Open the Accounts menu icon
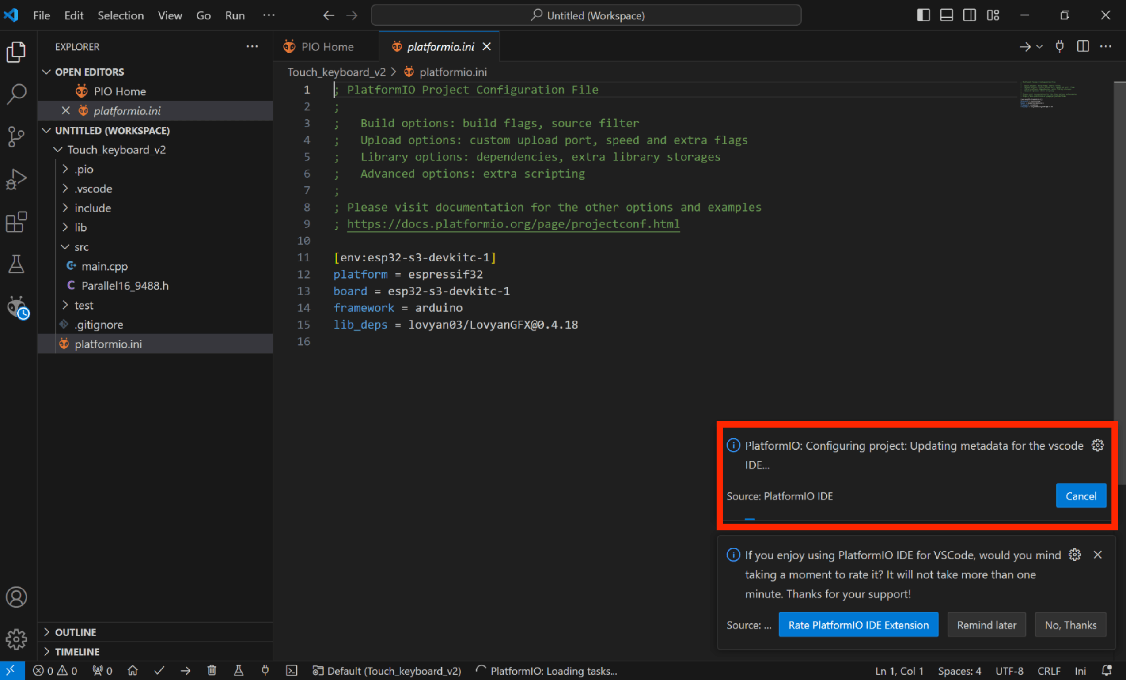 tap(16, 597)
